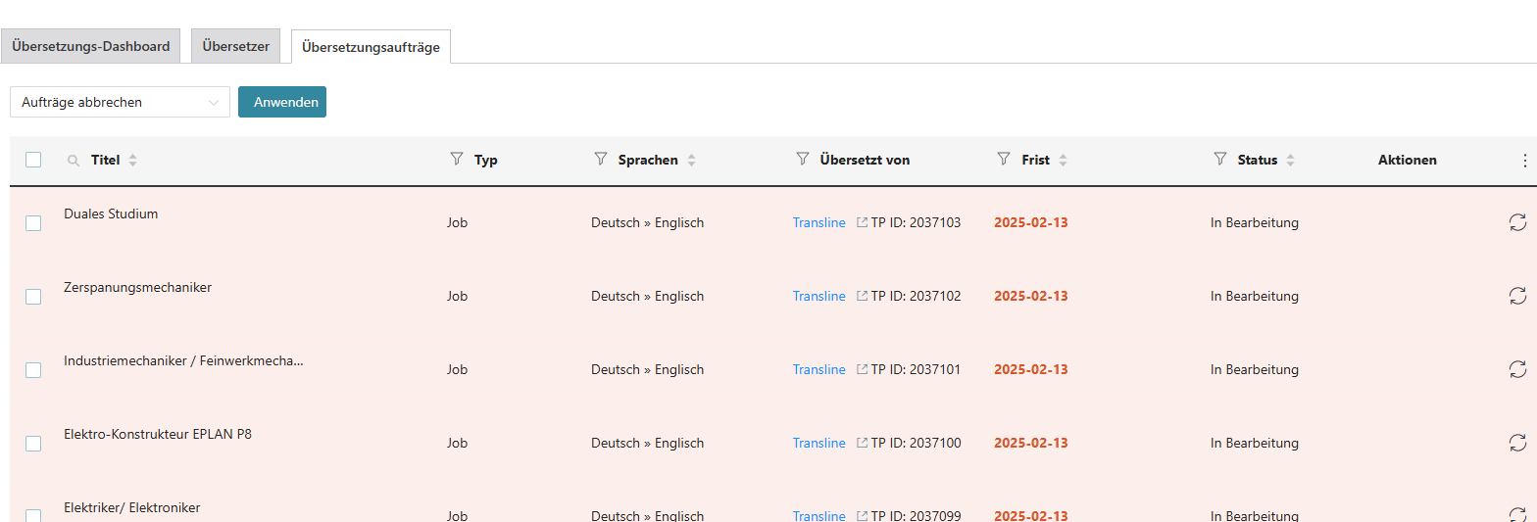
Task: Click the Elektro-Konstrukteur EPLAN P8 title
Action: pos(158,434)
